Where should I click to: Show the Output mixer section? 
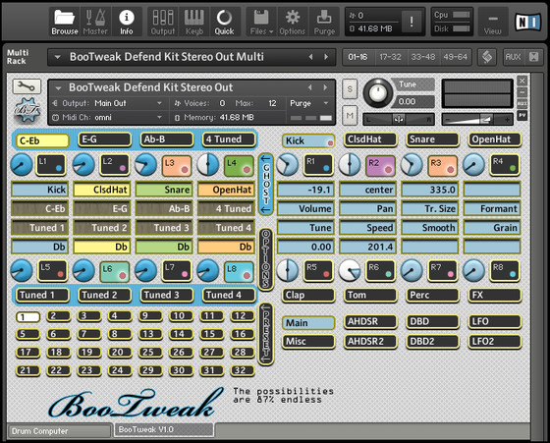coord(162,22)
